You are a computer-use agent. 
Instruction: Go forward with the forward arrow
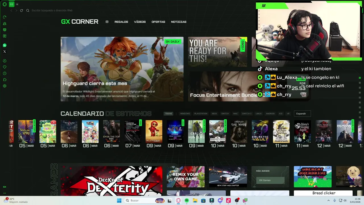pos(16,11)
